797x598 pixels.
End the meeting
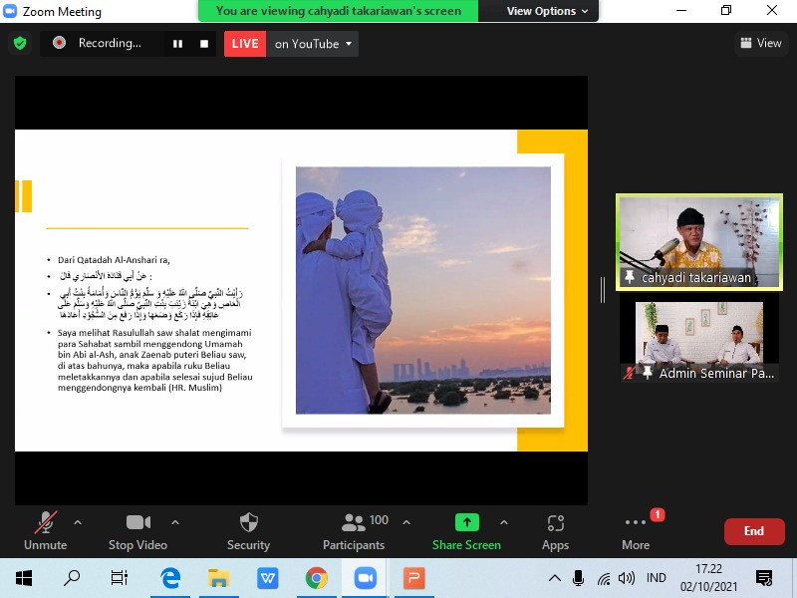[754, 531]
